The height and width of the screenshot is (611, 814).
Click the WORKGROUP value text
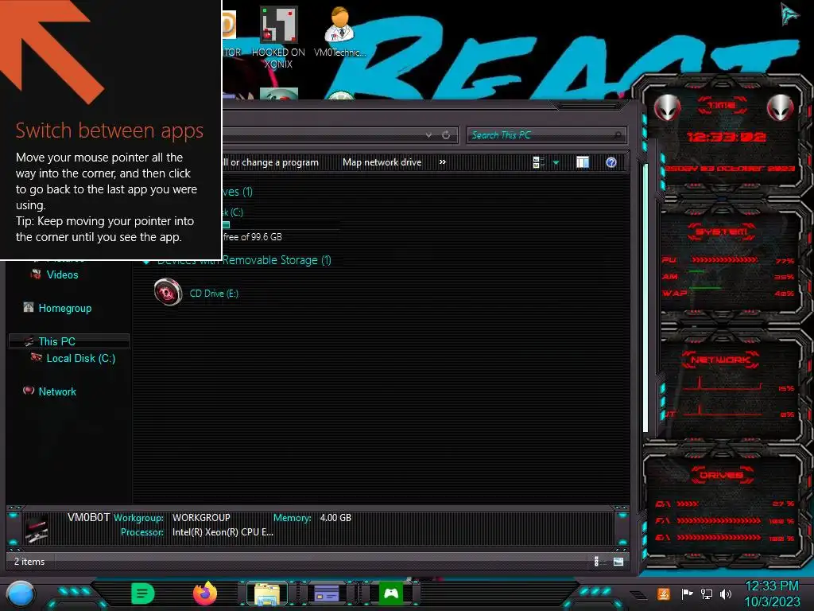(201, 518)
